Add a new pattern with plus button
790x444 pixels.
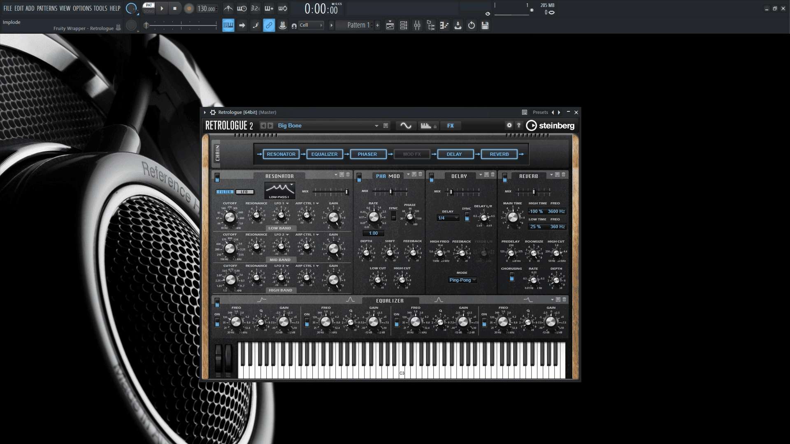(377, 25)
